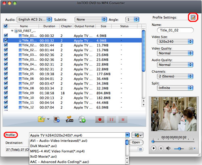The width and height of the screenshot is (202, 165).
Task: Select MPEG-4 AVC Video Format profile
Action: 57,151
